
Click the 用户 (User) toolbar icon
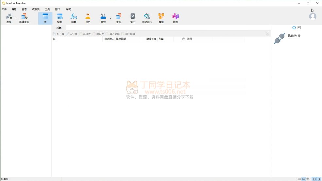click(x=88, y=18)
